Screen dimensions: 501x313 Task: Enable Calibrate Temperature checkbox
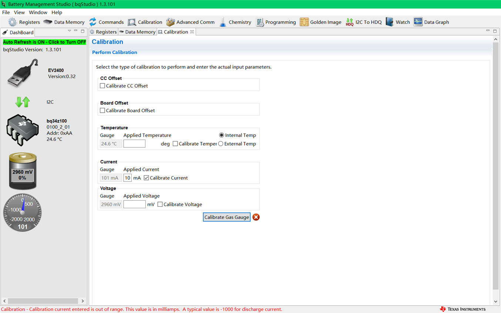pyautogui.click(x=175, y=144)
